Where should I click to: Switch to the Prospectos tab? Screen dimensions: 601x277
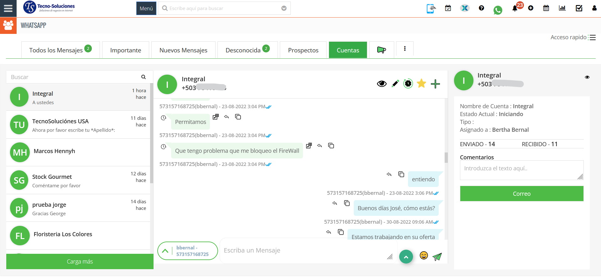tap(303, 50)
